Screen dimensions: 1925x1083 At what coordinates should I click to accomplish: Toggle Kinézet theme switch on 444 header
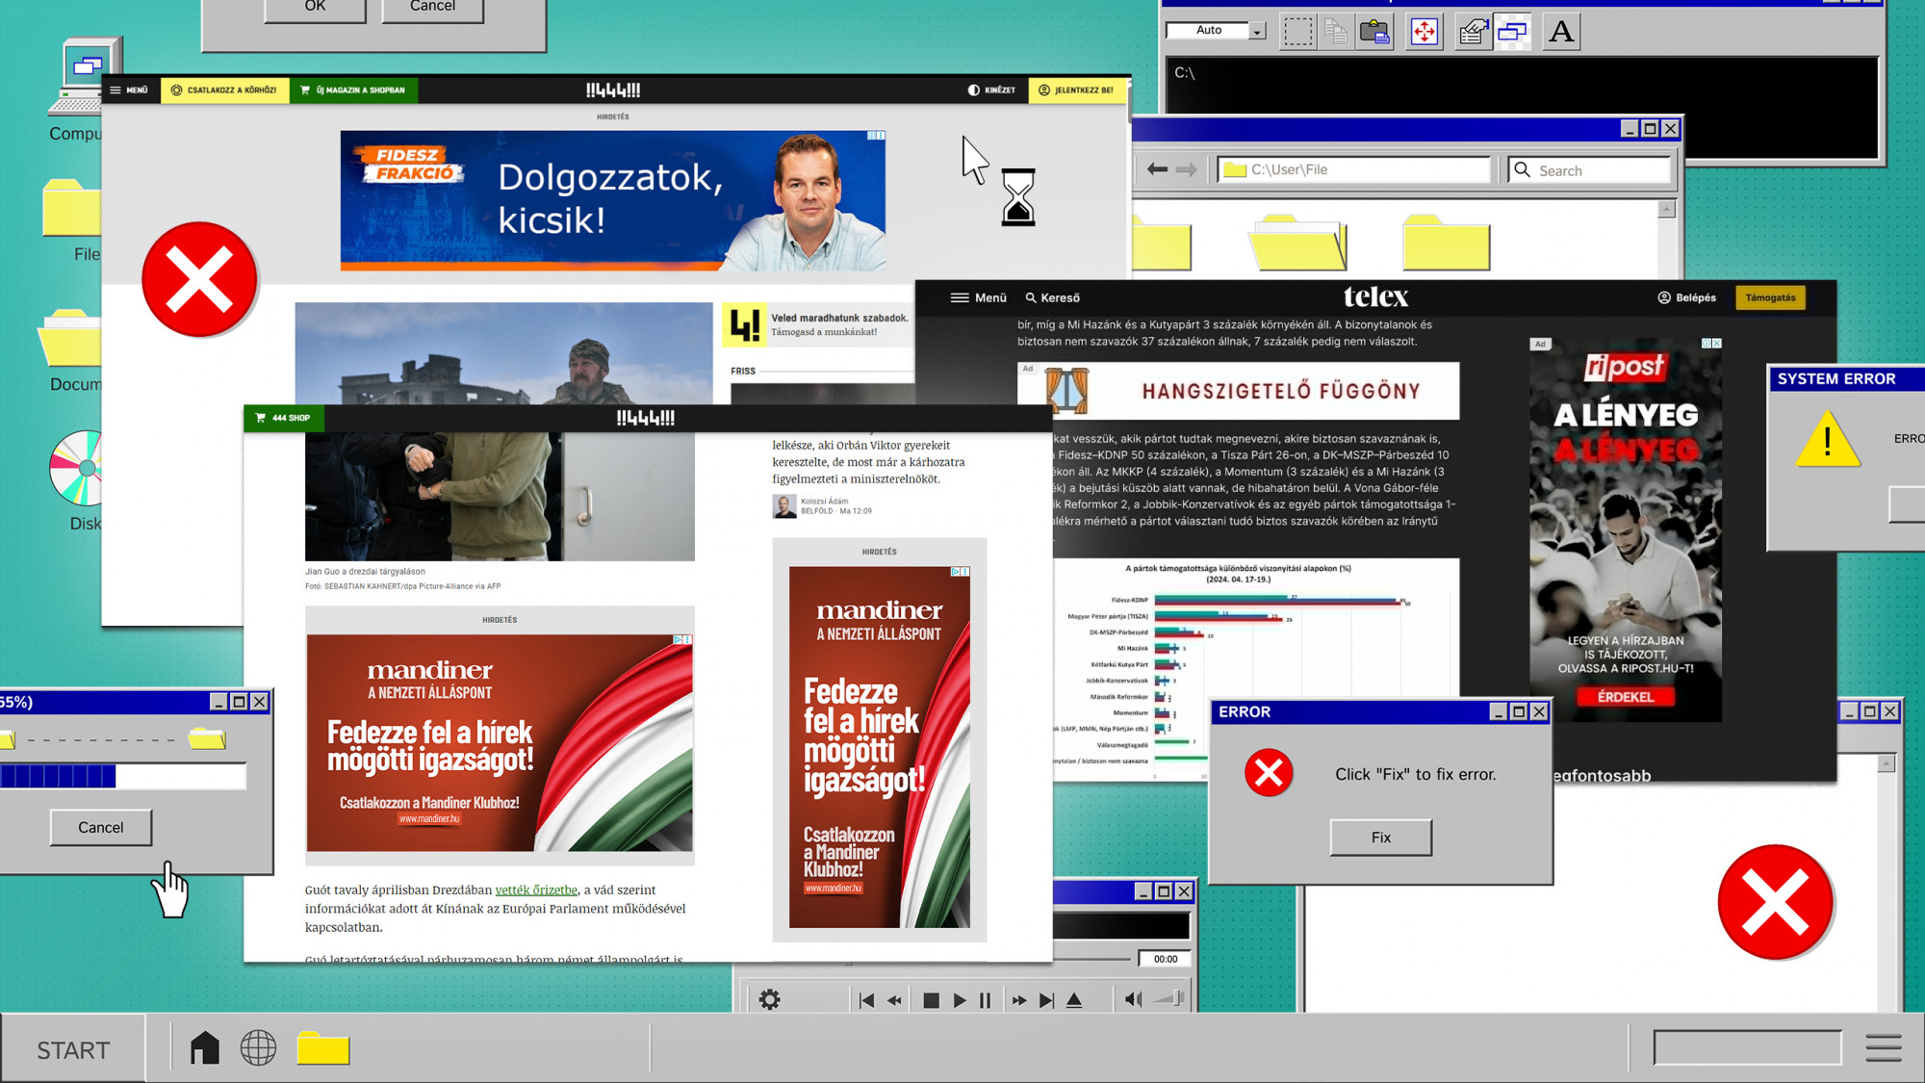pos(991,90)
